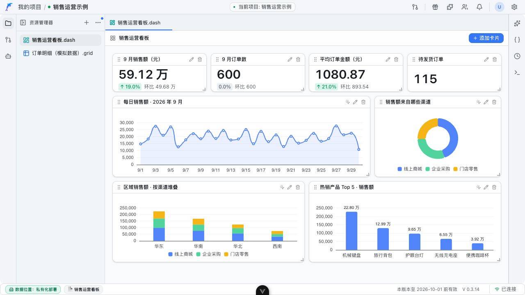Edit the 9 月销售额（元）card
Viewport: 525px width, 295px height.
(x=192, y=59)
